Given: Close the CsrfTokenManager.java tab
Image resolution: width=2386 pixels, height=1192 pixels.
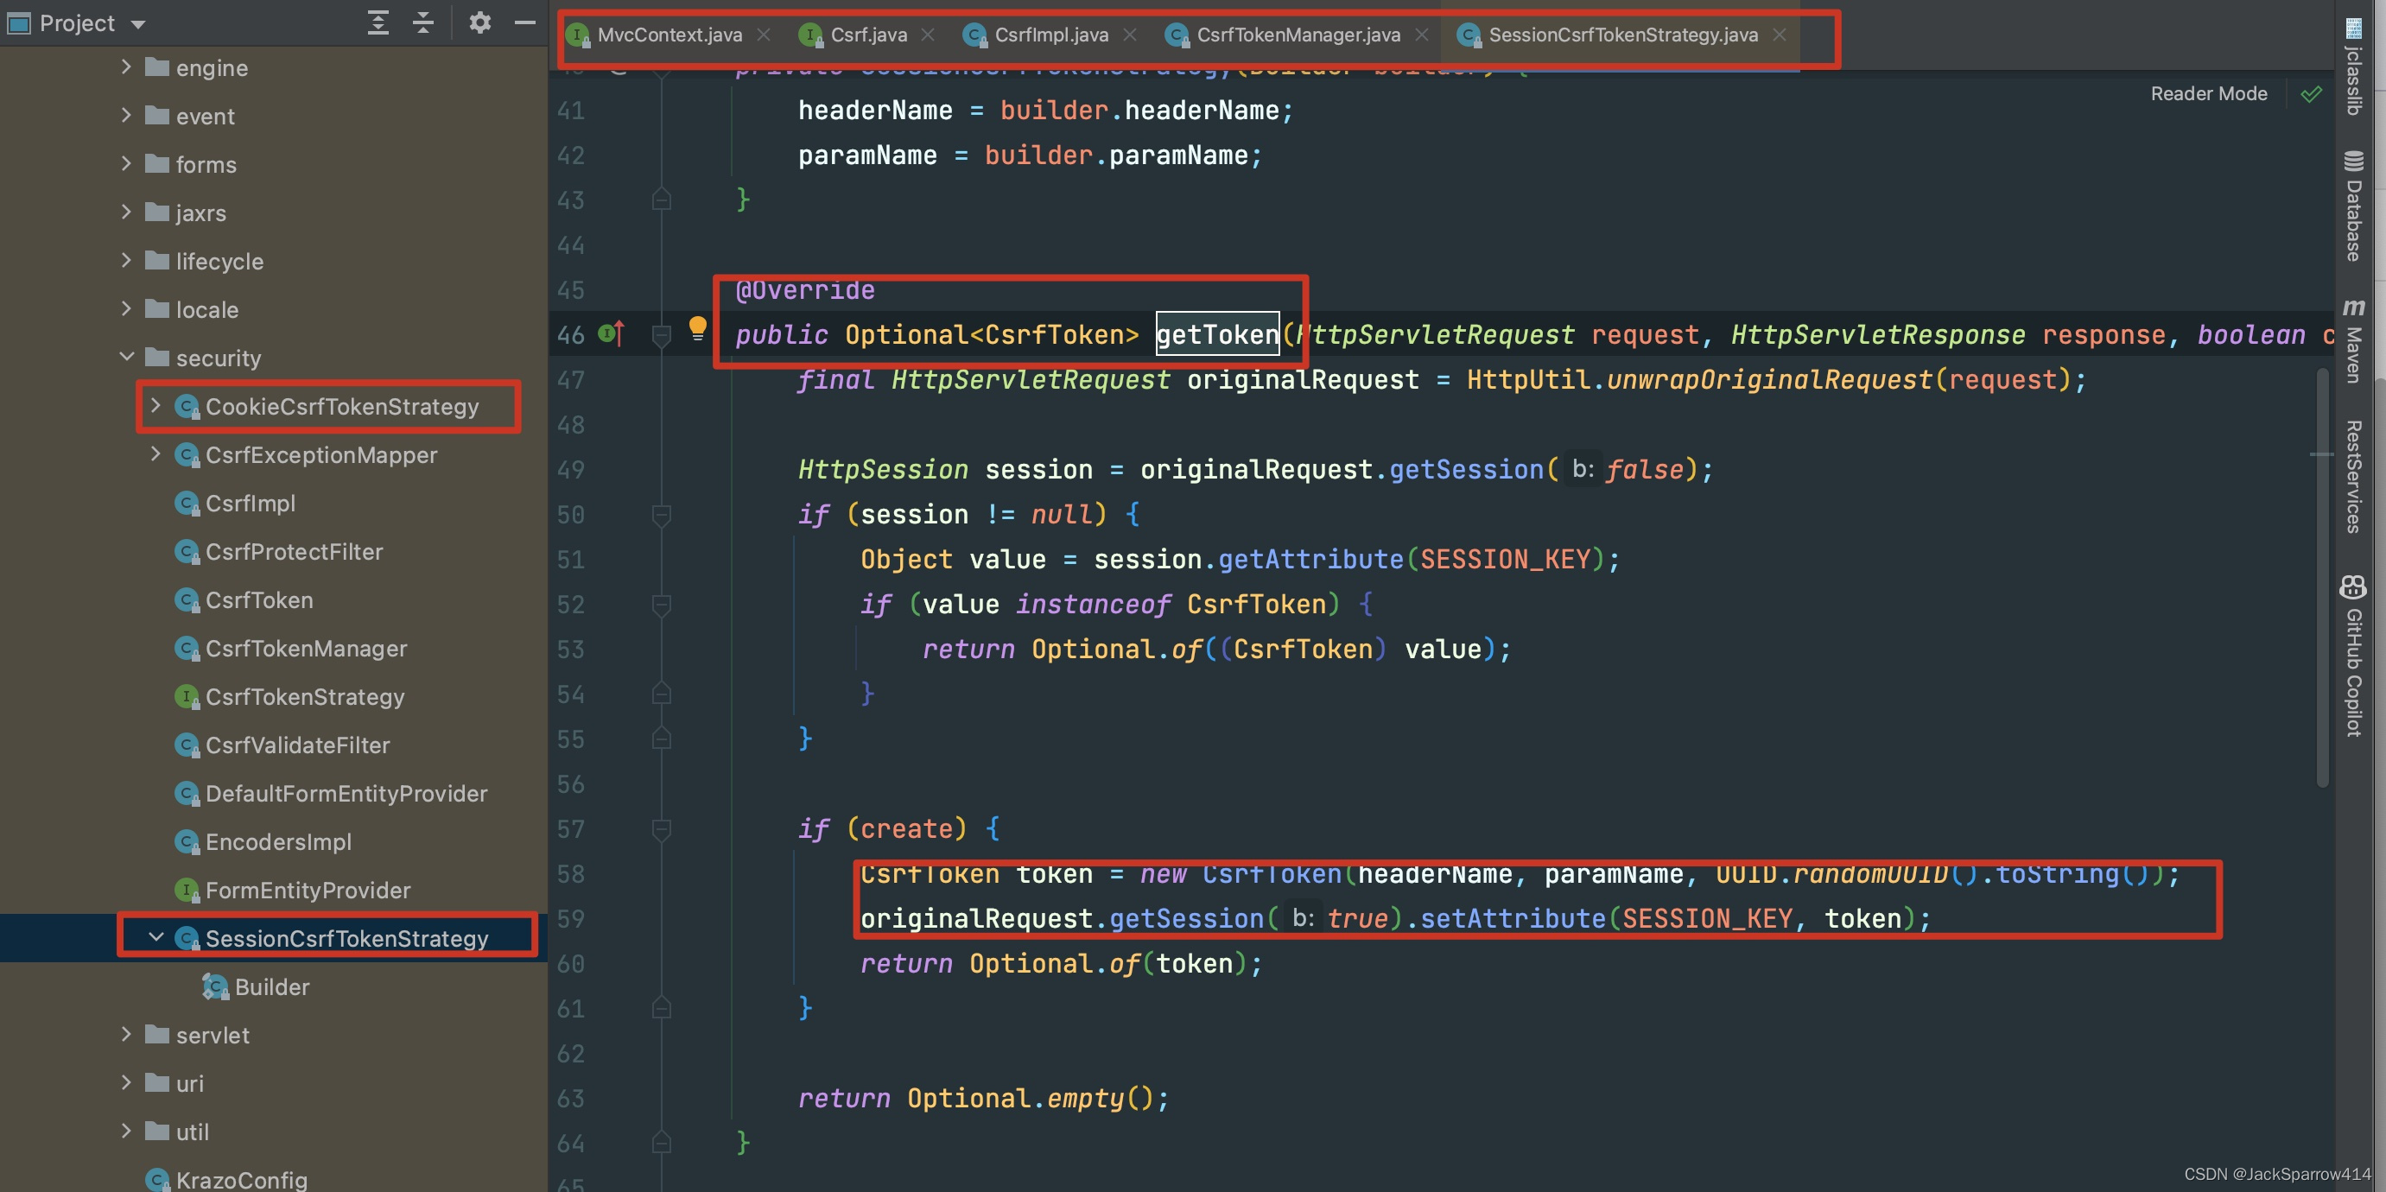Looking at the screenshot, I should point(1422,35).
